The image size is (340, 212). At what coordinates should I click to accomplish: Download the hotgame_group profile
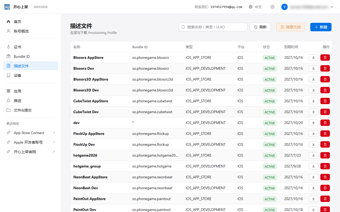pyautogui.click(x=313, y=166)
